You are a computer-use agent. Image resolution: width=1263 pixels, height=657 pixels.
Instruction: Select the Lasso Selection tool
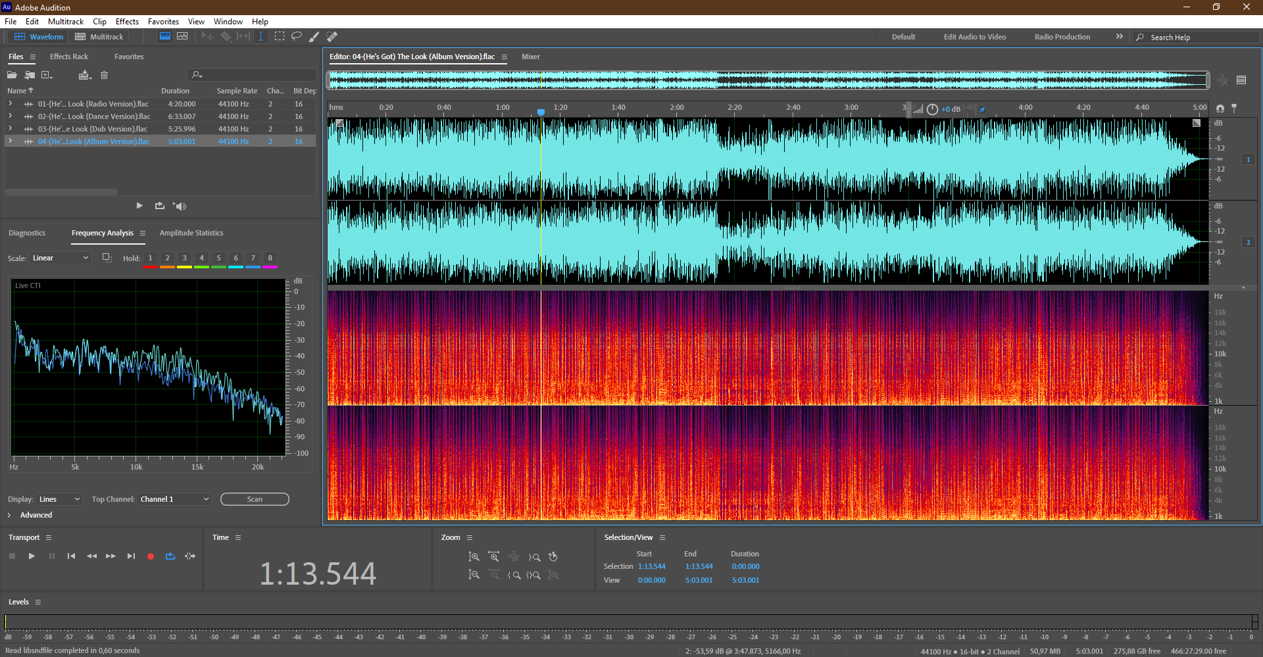click(297, 37)
